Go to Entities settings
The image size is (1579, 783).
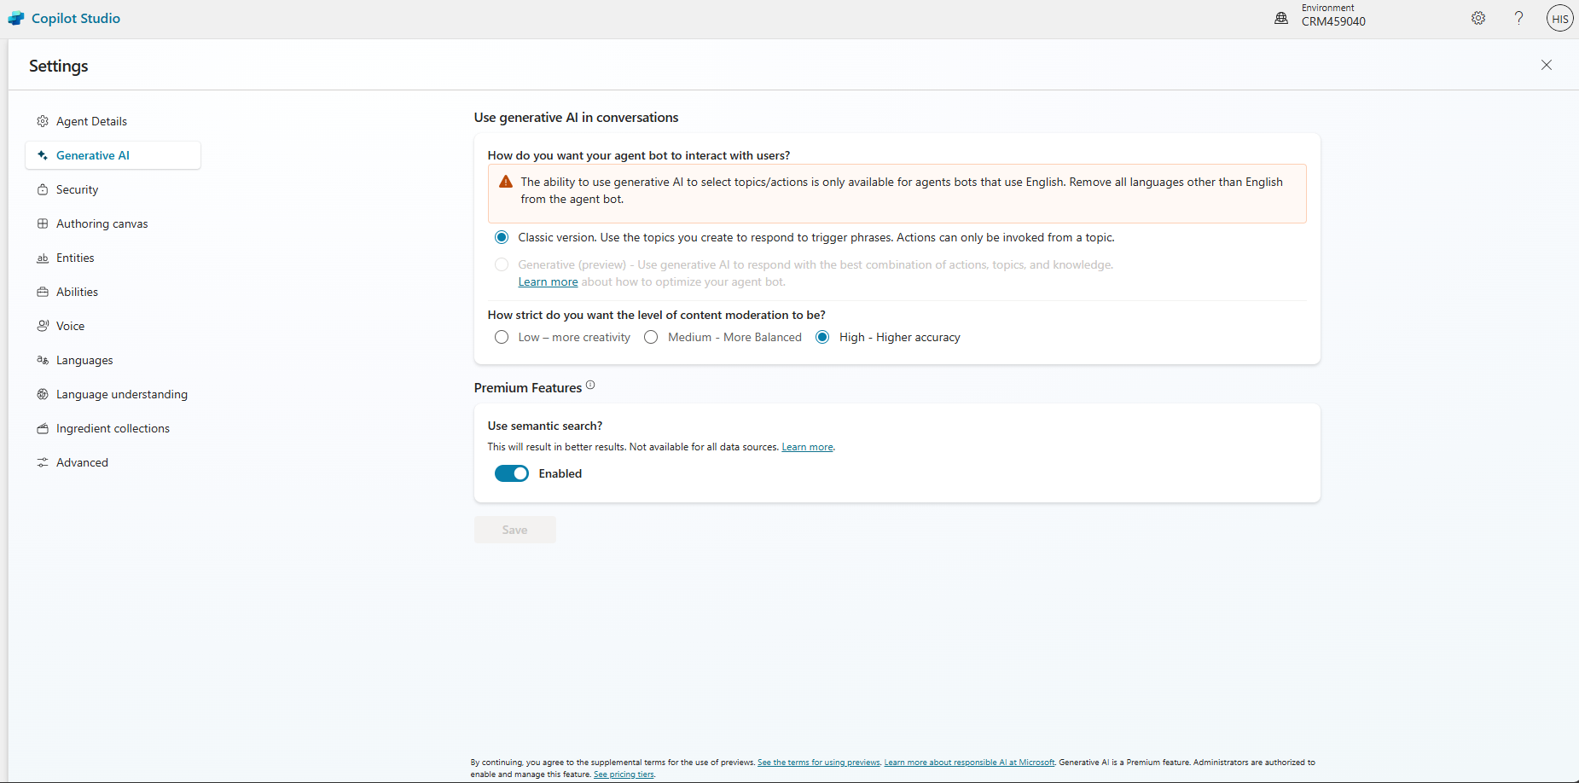(x=113, y=258)
